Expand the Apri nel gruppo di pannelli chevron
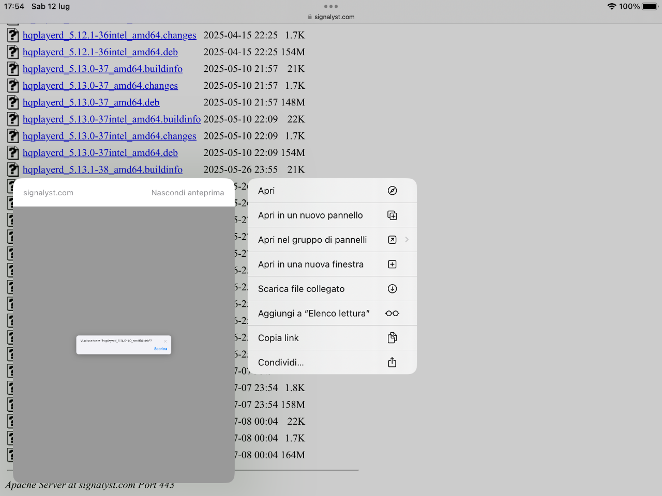662x496 pixels. pos(407,240)
